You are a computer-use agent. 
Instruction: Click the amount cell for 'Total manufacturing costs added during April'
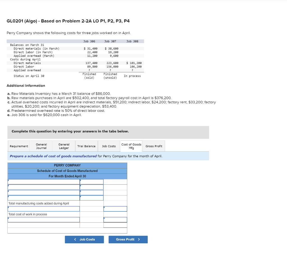coord(115,209)
